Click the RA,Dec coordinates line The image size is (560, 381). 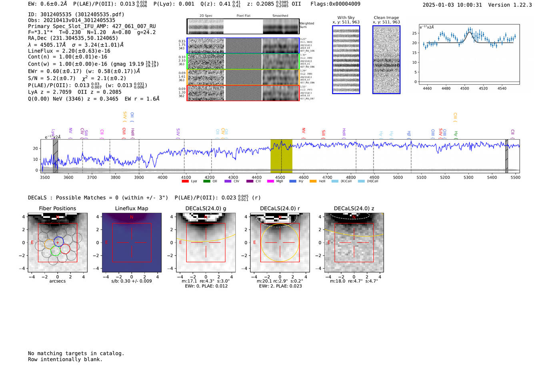pyautogui.click(x=73, y=38)
